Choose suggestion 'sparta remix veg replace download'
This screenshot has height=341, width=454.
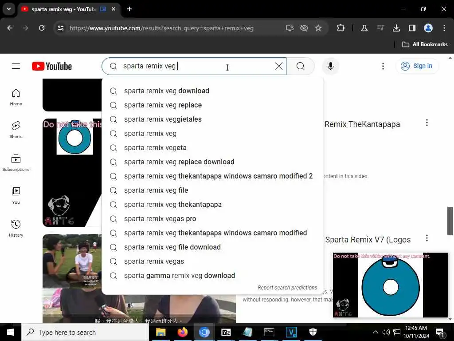coord(212,162)
